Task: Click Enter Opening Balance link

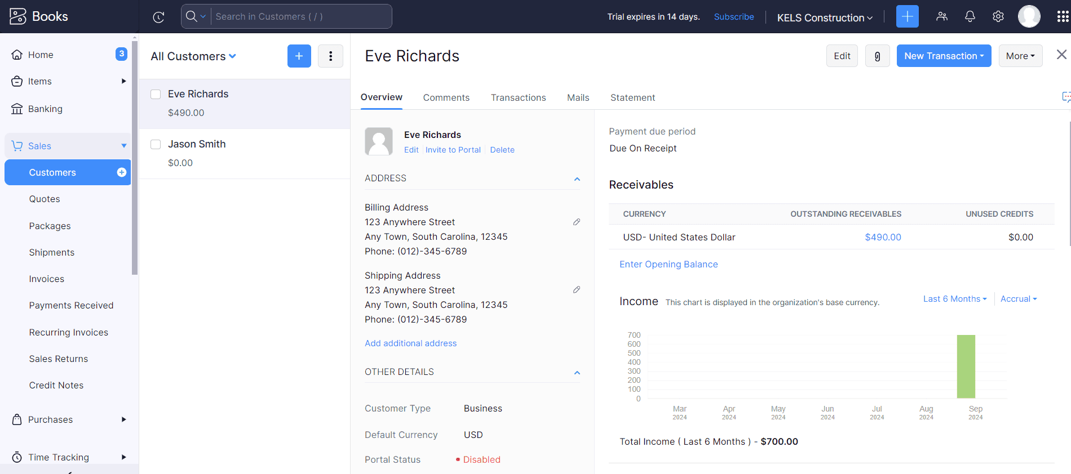Action: 669,264
